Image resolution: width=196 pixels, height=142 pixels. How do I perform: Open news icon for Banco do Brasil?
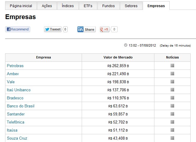(172, 106)
